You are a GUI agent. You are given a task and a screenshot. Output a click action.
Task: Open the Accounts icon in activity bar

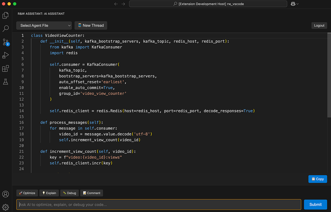(x=6, y=194)
